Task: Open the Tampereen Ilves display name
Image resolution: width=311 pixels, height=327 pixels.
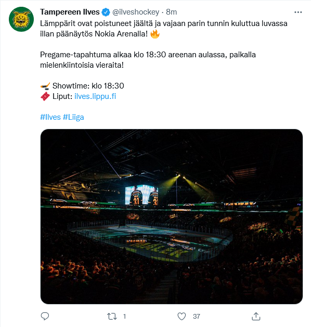Action: click(x=70, y=12)
